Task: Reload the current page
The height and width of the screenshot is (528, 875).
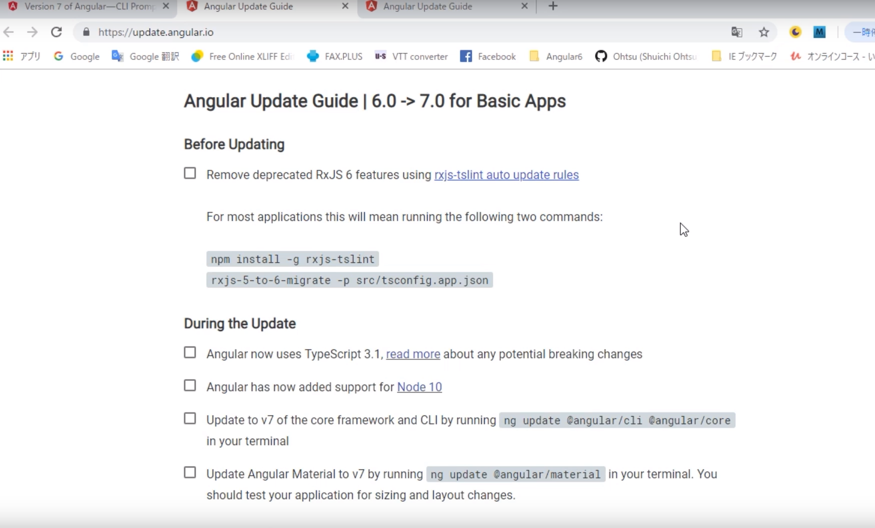Action: [x=57, y=32]
